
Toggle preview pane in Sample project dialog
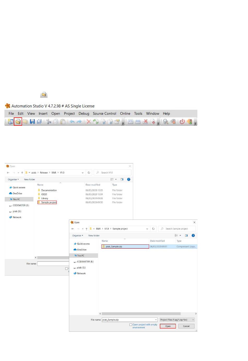coord(186,236)
